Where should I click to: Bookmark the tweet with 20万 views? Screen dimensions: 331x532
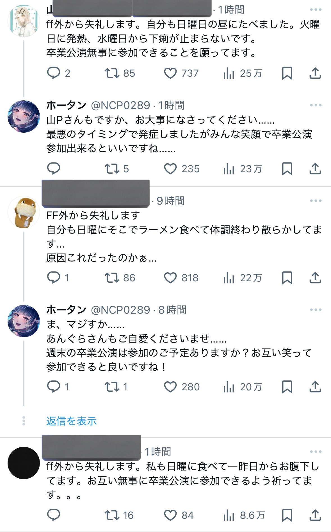coord(287,387)
